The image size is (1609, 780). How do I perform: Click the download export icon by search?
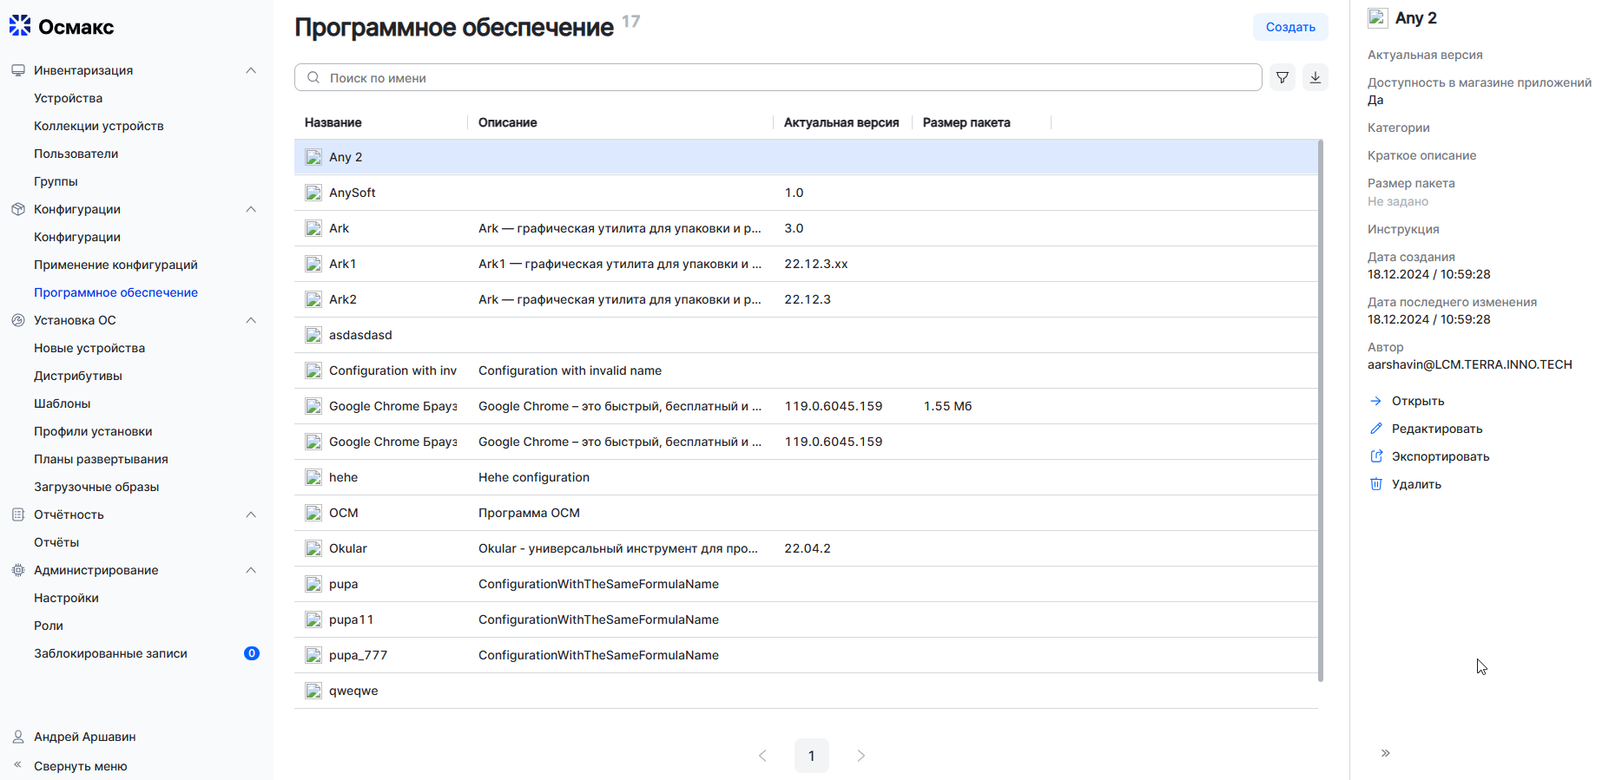coord(1316,78)
